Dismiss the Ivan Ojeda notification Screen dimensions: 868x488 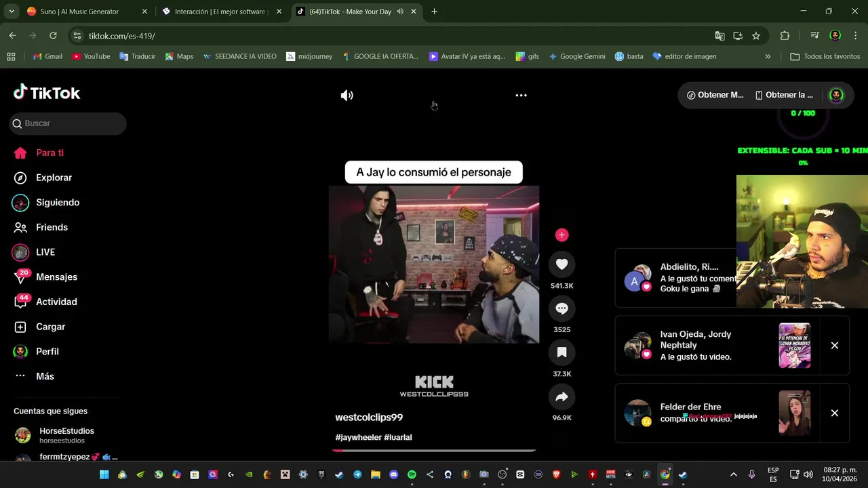pos(835,346)
